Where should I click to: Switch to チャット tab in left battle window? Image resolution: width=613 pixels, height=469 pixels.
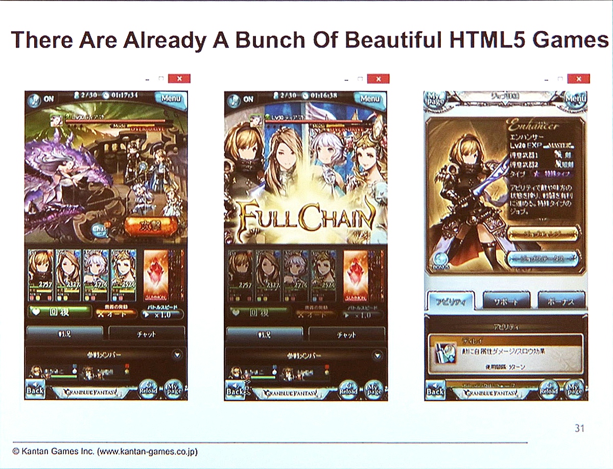tap(147, 334)
